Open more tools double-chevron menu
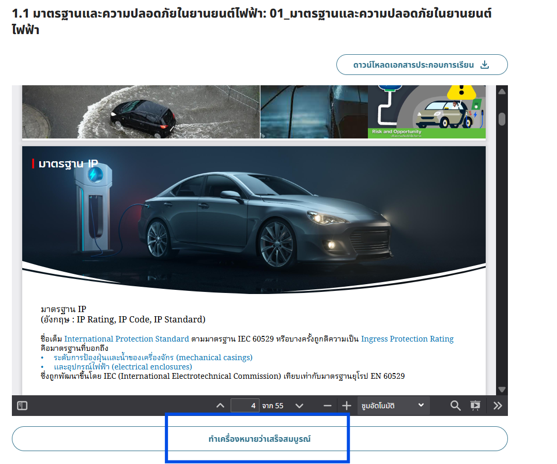Screen dimensions: 557x464 pos(498,406)
